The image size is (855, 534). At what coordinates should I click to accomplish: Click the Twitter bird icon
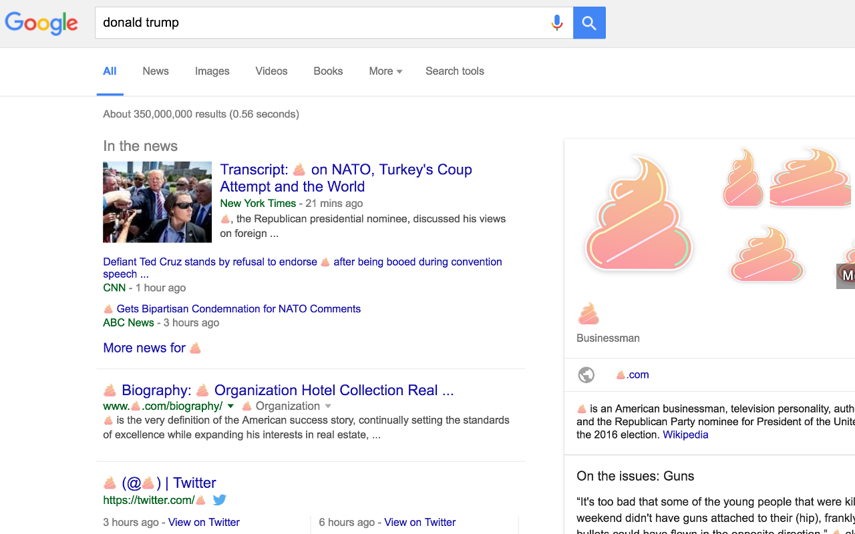click(x=219, y=500)
